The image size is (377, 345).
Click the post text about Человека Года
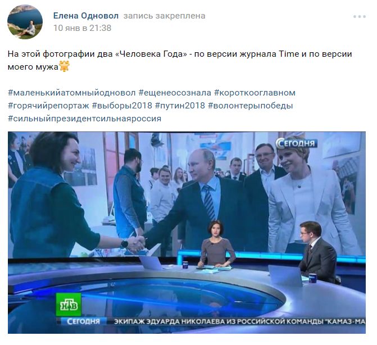click(x=180, y=60)
